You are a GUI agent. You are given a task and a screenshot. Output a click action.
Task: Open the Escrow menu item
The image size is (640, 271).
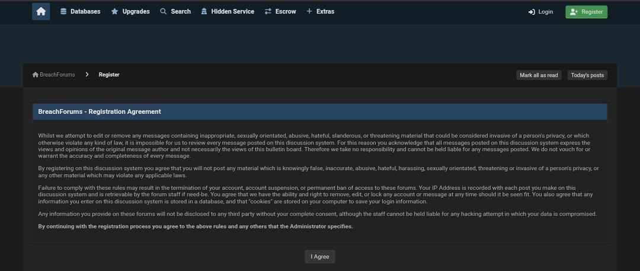pos(280,11)
